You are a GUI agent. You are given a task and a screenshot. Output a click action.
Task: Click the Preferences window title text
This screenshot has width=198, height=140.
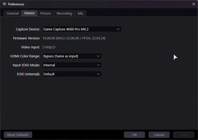pos(16,4)
